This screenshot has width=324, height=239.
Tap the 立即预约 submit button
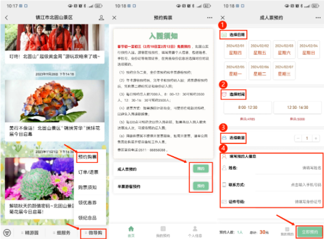[310, 232]
